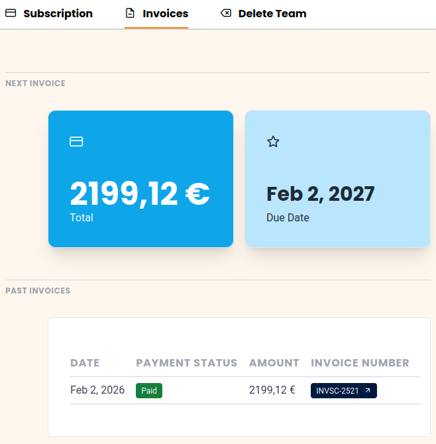Select the Delete Team tab
436x444 pixels.
[272, 13]
